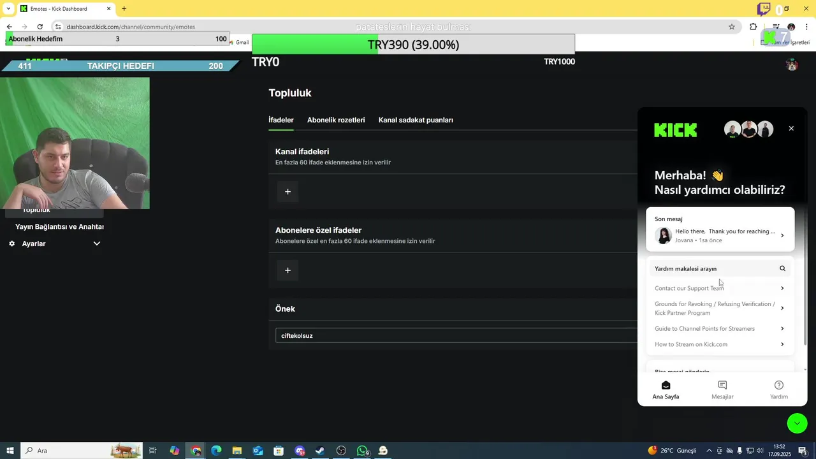Screen dimensions: 816x459
Task: Open WhatsApp from the taskbar
Action: tap(362, 451)
